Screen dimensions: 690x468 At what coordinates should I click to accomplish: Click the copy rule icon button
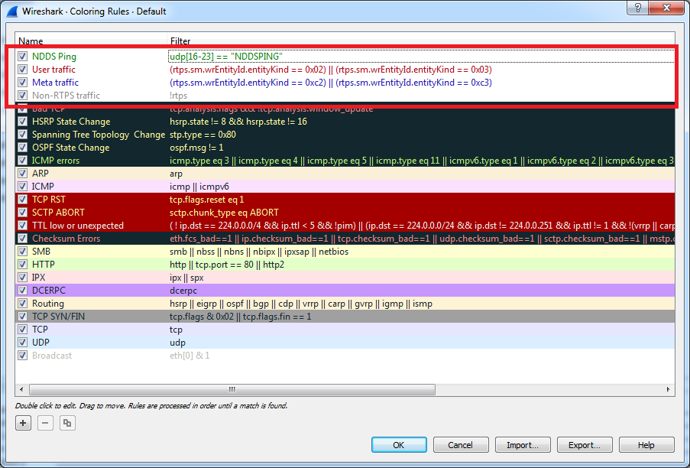click(x=67, y=423)
